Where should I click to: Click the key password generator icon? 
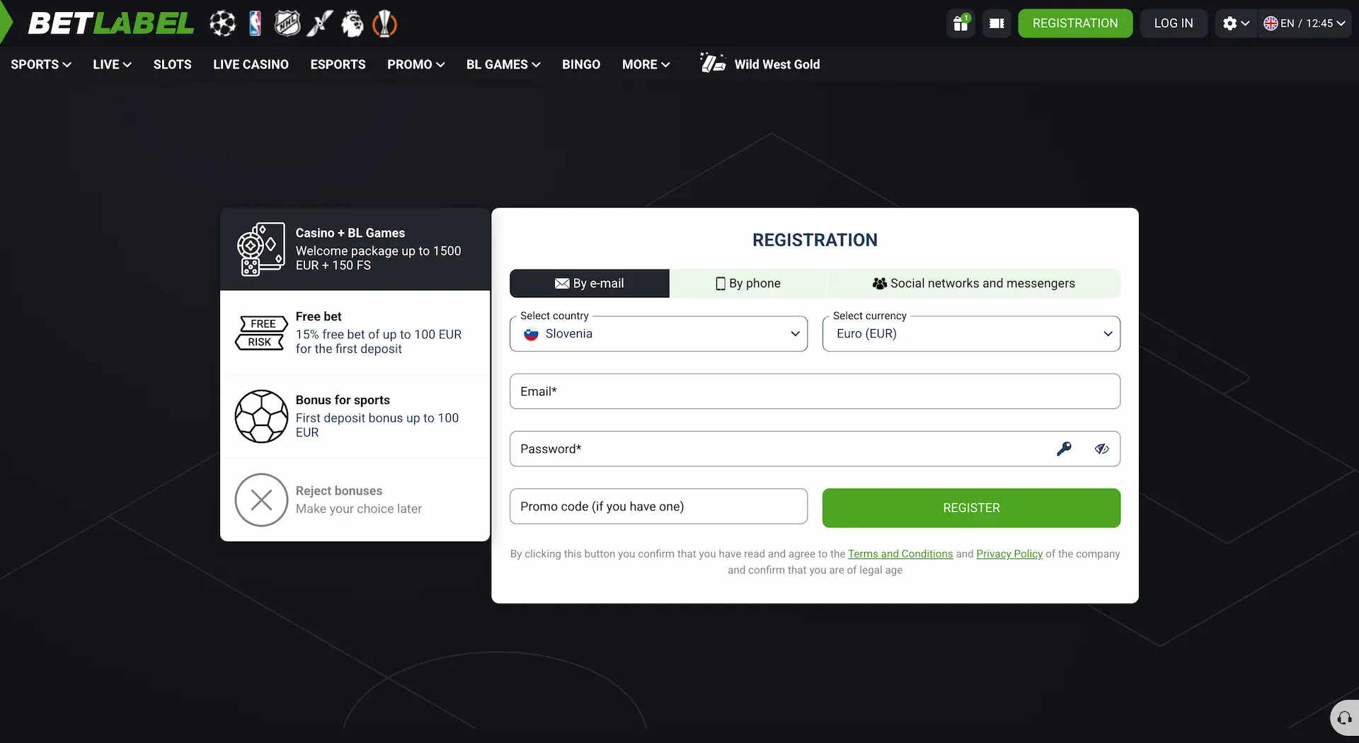click(x=1064, y=449)
